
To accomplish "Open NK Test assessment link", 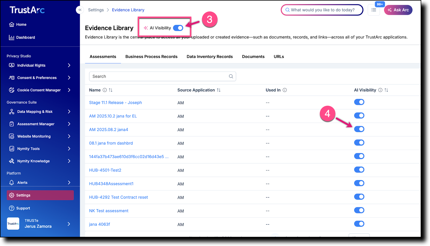I will click(109, 211).
